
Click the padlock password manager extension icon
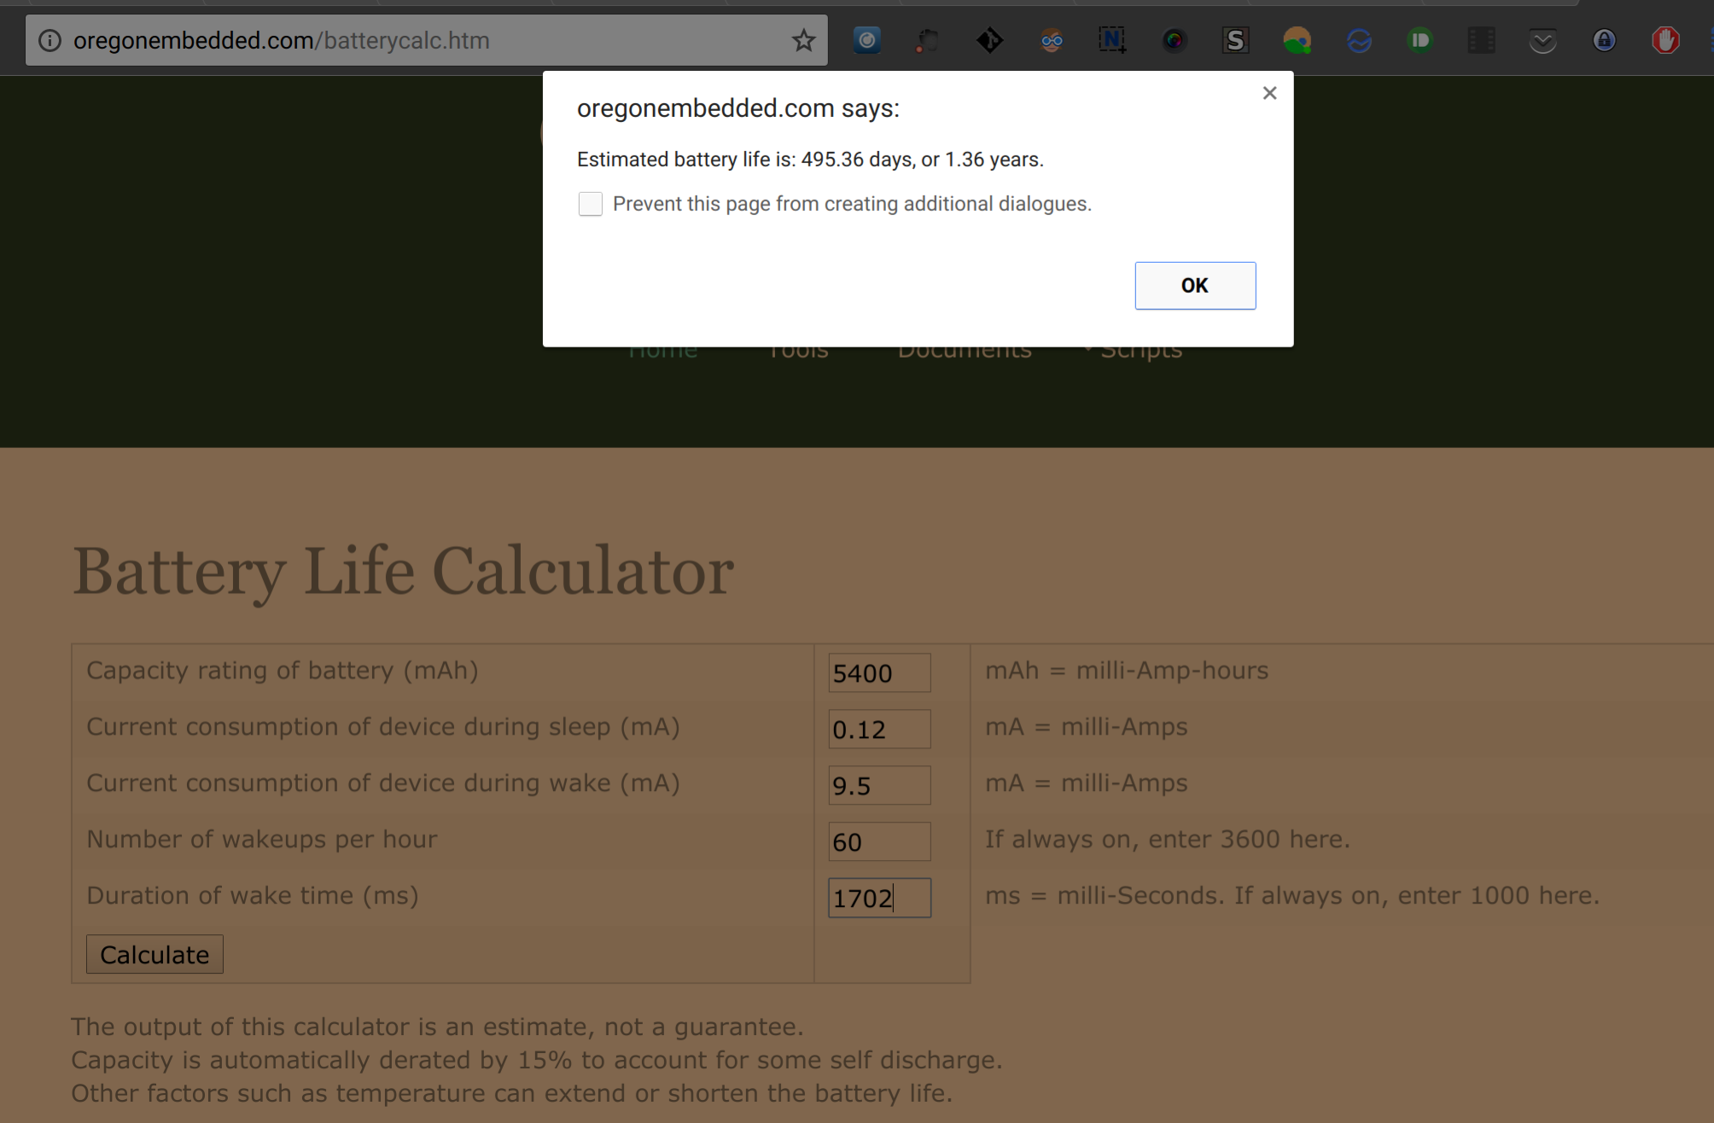1604,40
